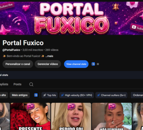
Task: Open Gerenciar vídeos
Action: 48,64
